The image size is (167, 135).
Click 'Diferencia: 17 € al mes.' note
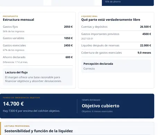[15, 62]
